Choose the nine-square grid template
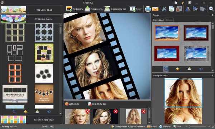Viewport: 215px width, 129px height. tap(15, 32)
